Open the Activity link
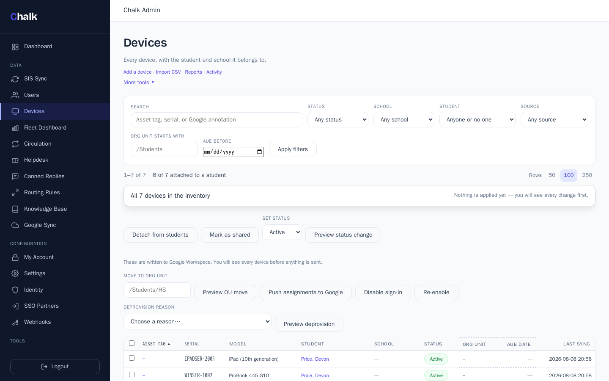This screenshot has height=381, width=609. coord(214,72)
